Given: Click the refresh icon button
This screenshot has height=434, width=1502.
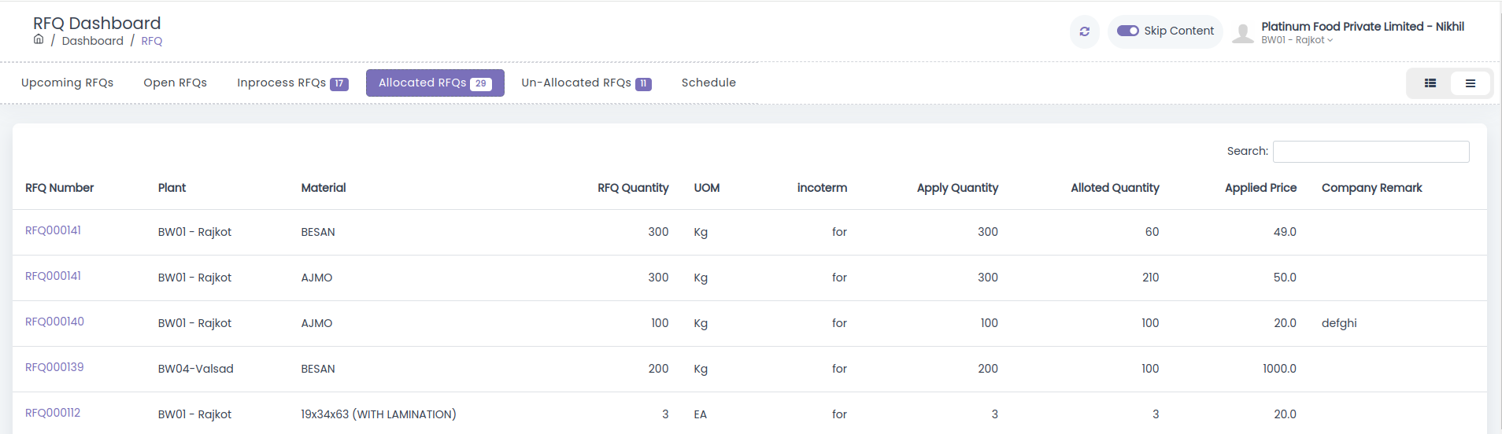Looking at the screenshot, I should coord(1084,31).
